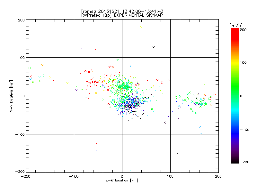Click the x-axis tick label '-200'
The height and width of the screenshot is (192, 257).
pos(26,176)
